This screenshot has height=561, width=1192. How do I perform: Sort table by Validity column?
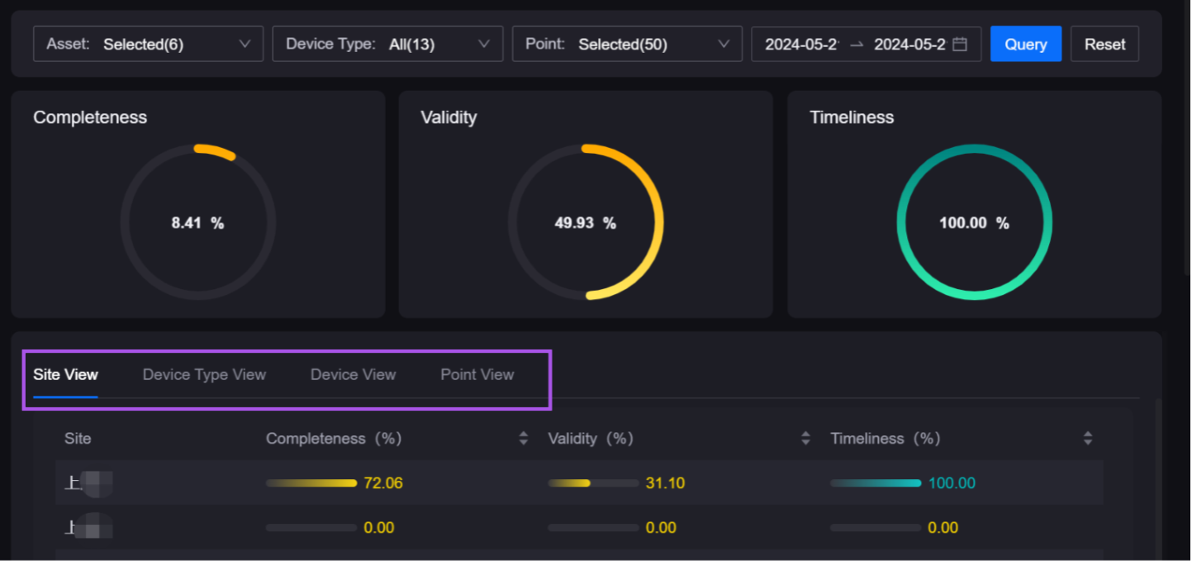tap(805, 439)
